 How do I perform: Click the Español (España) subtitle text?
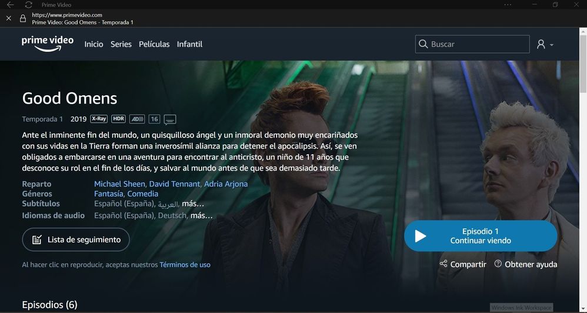124,204
